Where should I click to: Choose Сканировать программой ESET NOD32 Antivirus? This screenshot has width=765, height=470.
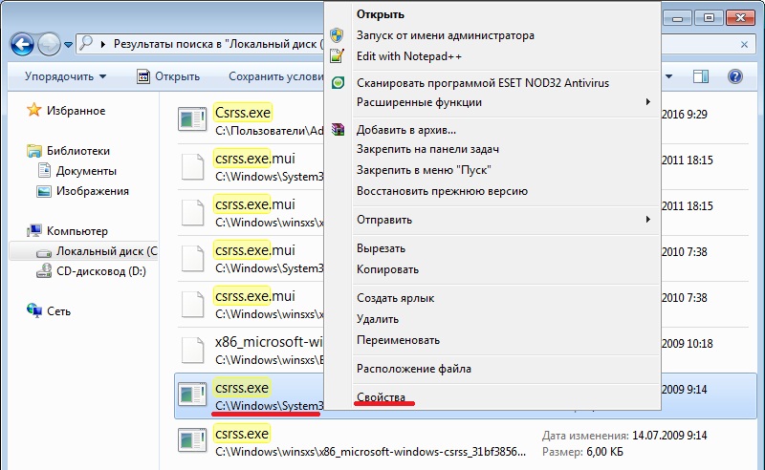tap(483, 83)
